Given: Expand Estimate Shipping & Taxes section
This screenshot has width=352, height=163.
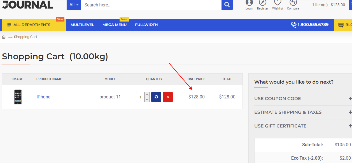Looking at the screenshot, I should tap(303, 112).
